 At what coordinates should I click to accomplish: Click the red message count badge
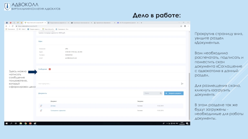click(x=50, y=69)
